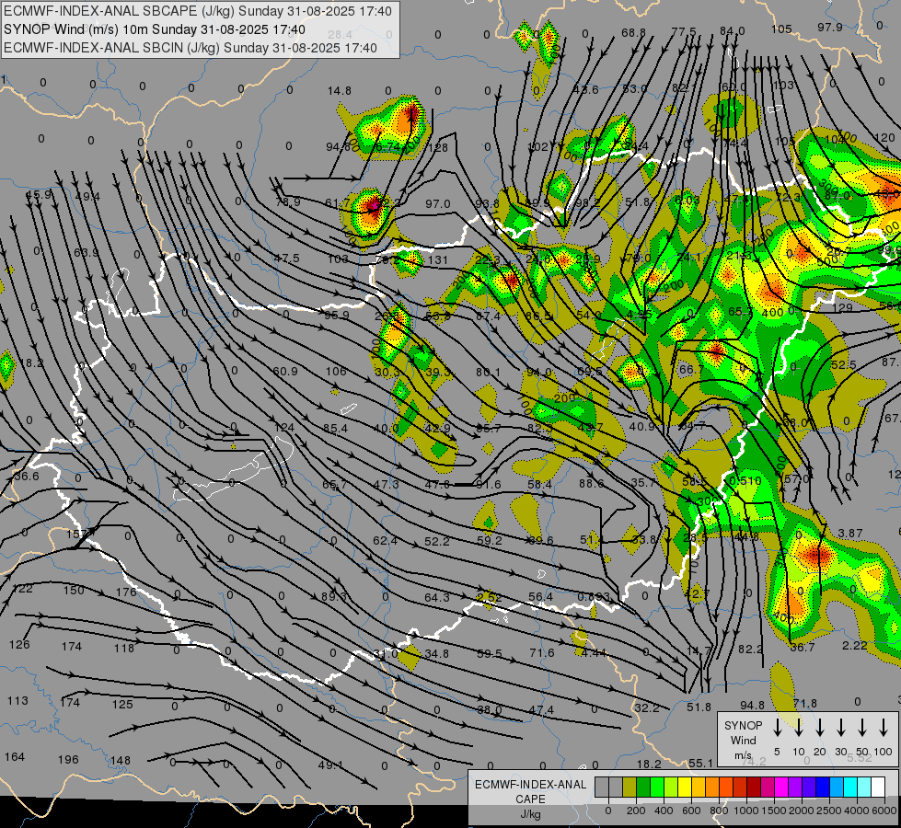Select the bright green CAPE legend swatch
This screenshot has height=828, width=901.
pos(657,788)
